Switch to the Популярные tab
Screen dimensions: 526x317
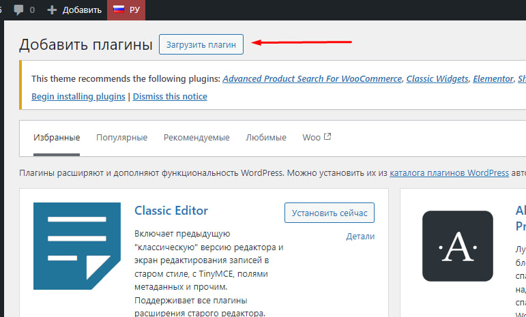121,138
